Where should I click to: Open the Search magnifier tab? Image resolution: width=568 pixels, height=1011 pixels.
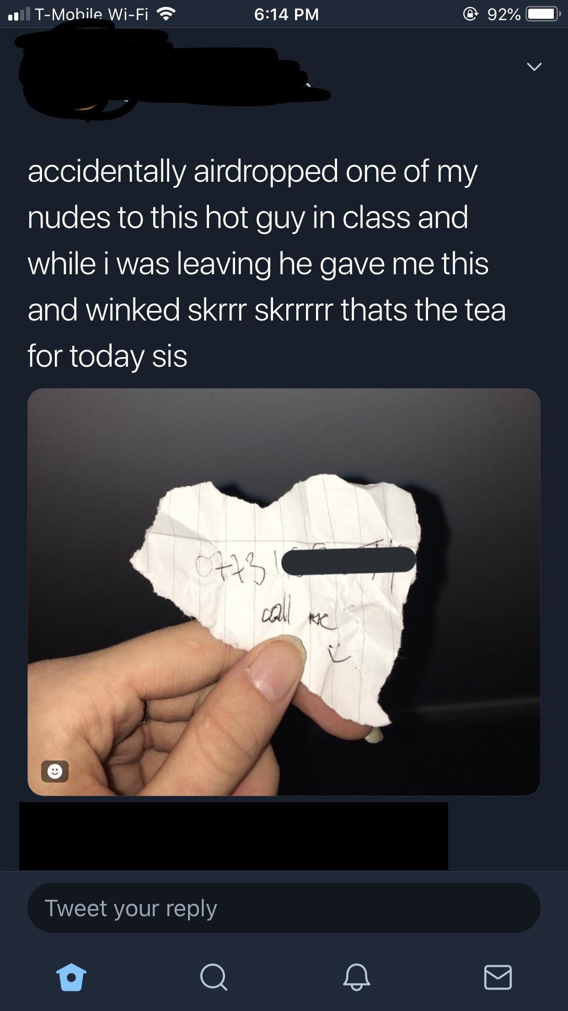tap(213, 977)
